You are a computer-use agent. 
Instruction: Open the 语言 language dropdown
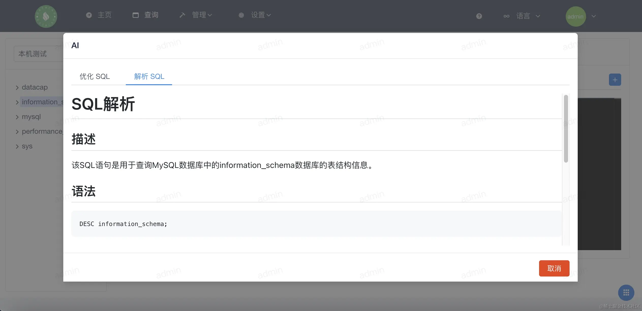pos(523,16)
